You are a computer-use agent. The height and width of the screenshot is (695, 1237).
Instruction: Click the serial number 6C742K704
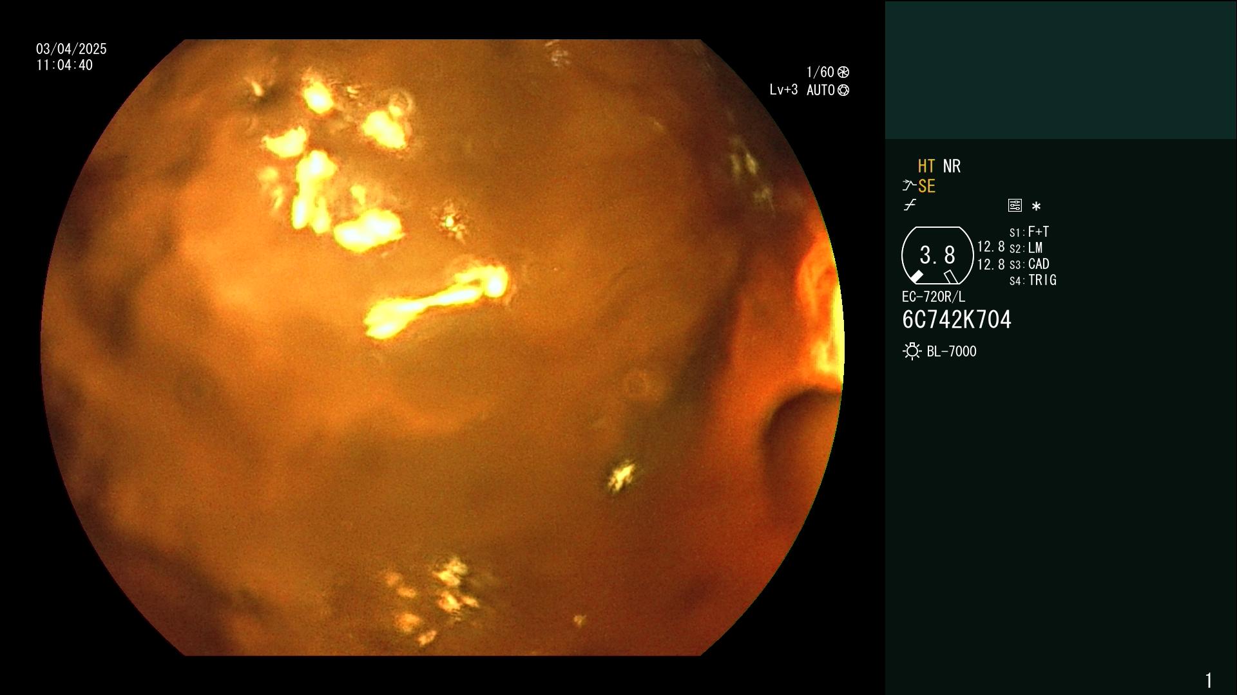pos(957,320)
